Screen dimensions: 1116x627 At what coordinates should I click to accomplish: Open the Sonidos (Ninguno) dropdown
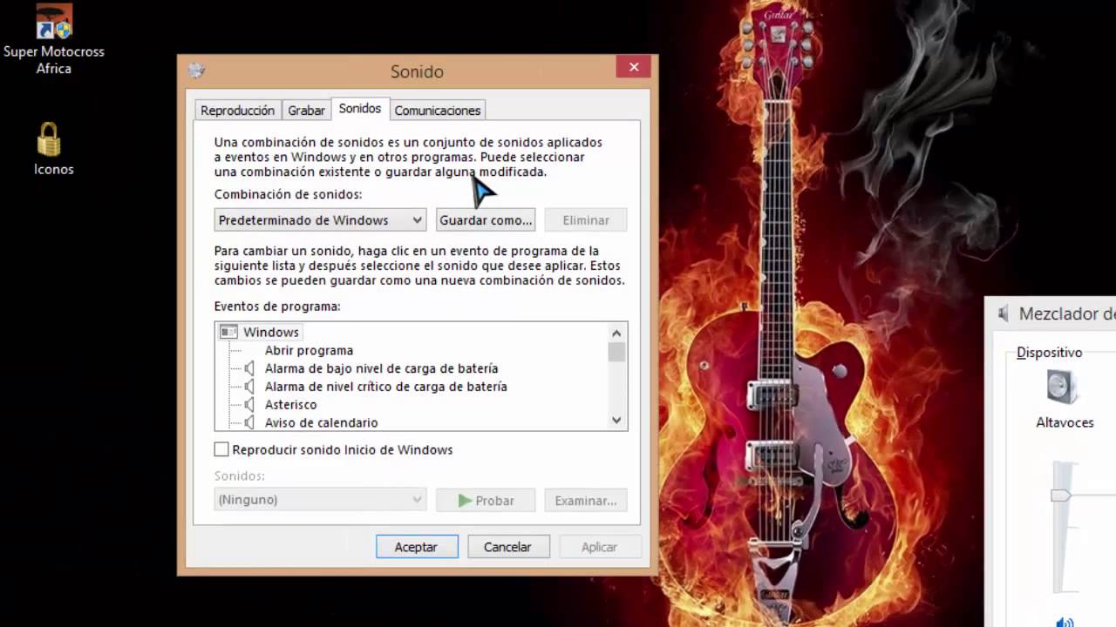coord(320,500)
